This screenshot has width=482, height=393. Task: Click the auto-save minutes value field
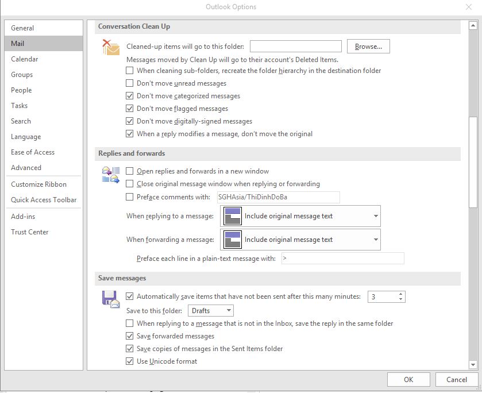click(x=383, y=296)
